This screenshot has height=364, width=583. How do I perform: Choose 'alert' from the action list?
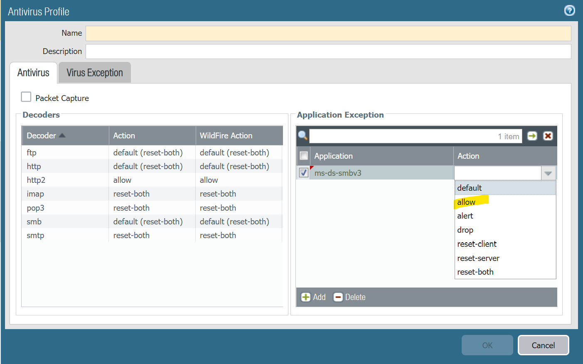[505, 216]
